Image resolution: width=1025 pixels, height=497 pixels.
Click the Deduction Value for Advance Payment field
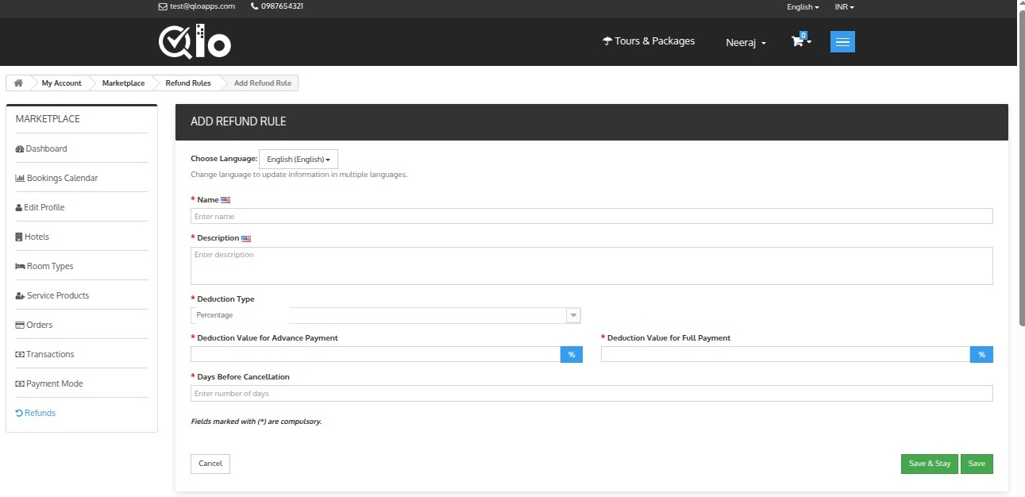point(376,354)
